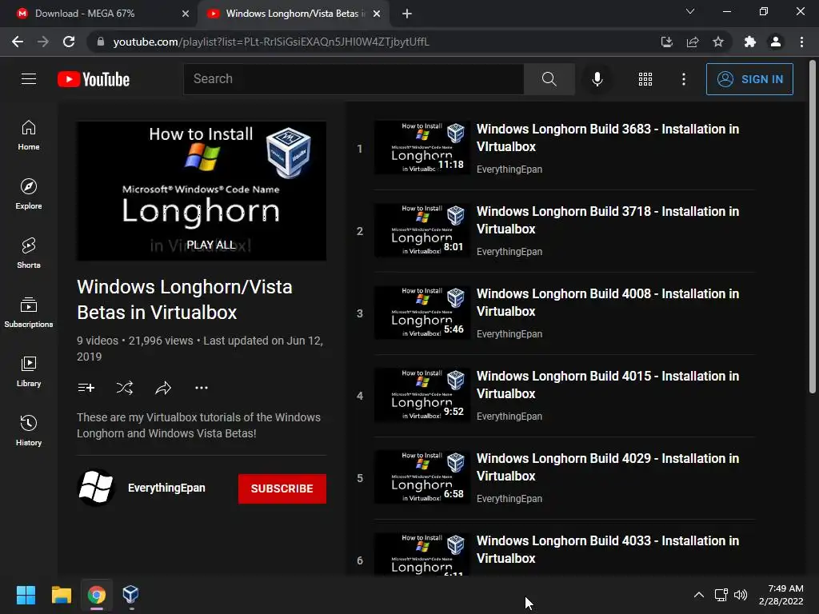Bookmark this page with the star icon
This screenshot has width=819, height=614.
coord(718,42)
